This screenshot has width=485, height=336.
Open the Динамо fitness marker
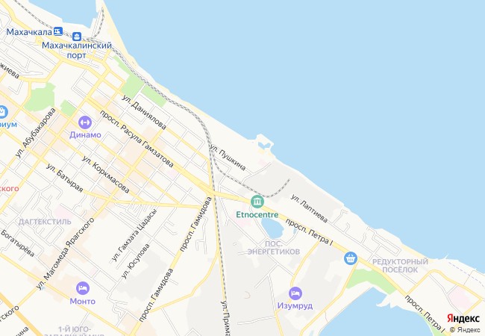(85, 122)
